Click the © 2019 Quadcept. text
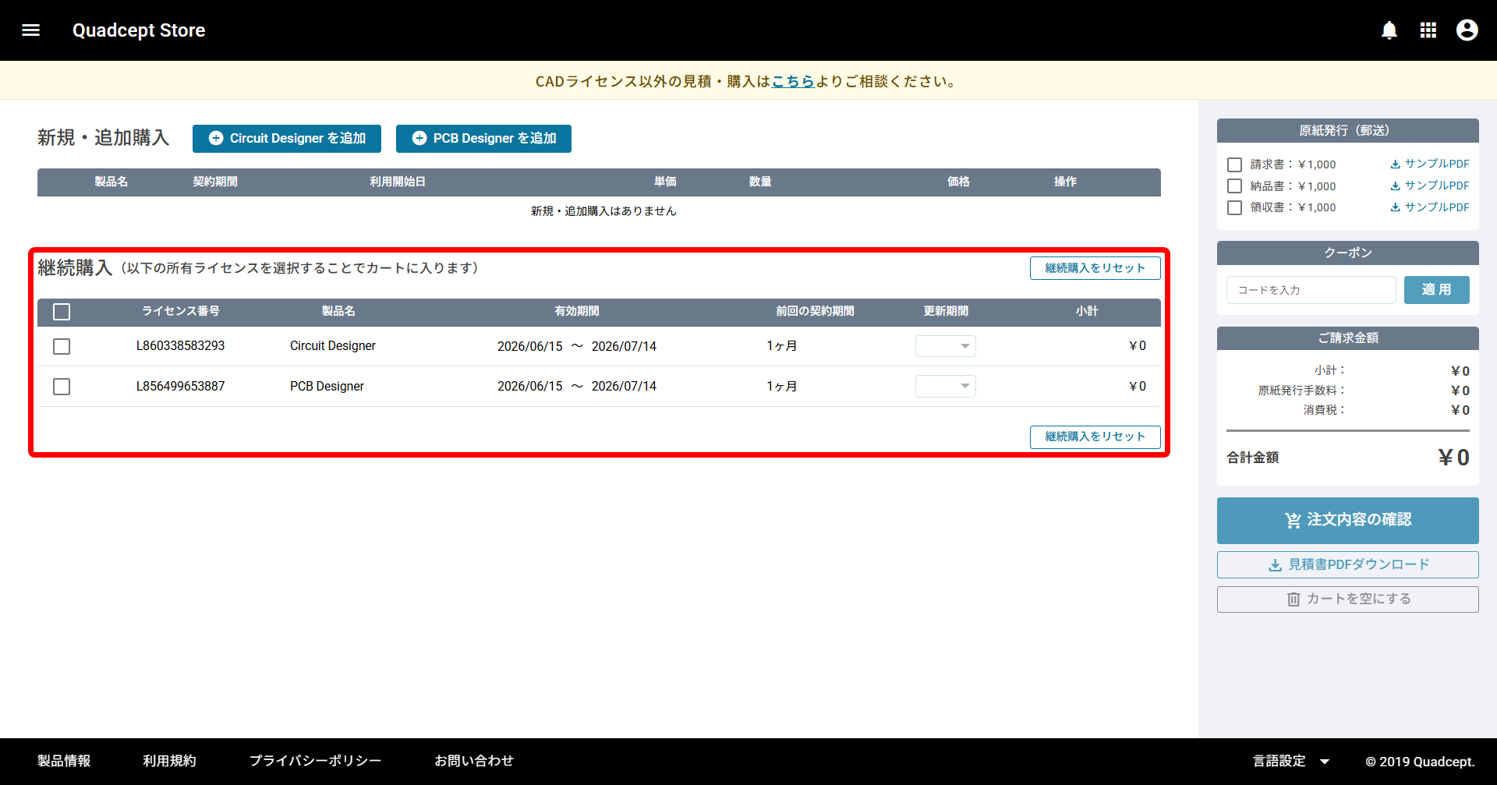The image size is (1497, 785). click(x=1420, y=762)
